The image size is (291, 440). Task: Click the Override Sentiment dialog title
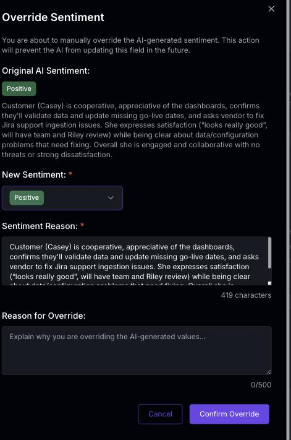(x=53, y=17)
